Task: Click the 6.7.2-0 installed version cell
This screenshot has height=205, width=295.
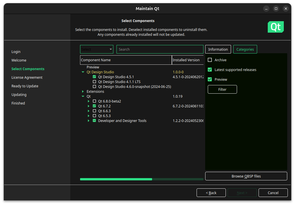Action: (188, 106)
